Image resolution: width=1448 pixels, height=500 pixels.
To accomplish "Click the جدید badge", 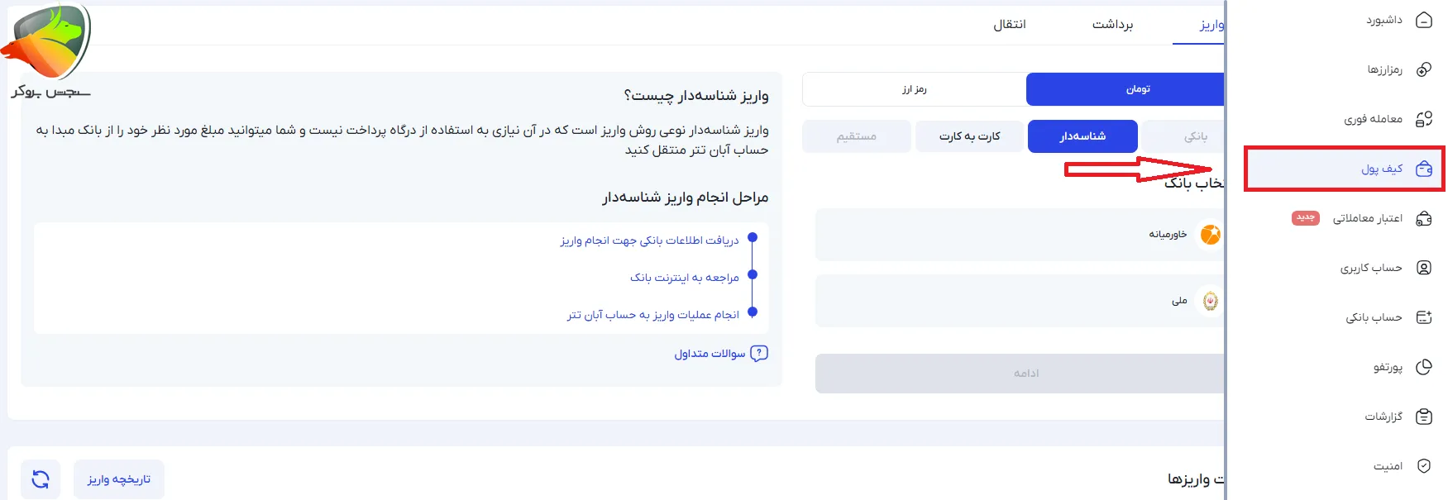I will [x=1306, y=217].
